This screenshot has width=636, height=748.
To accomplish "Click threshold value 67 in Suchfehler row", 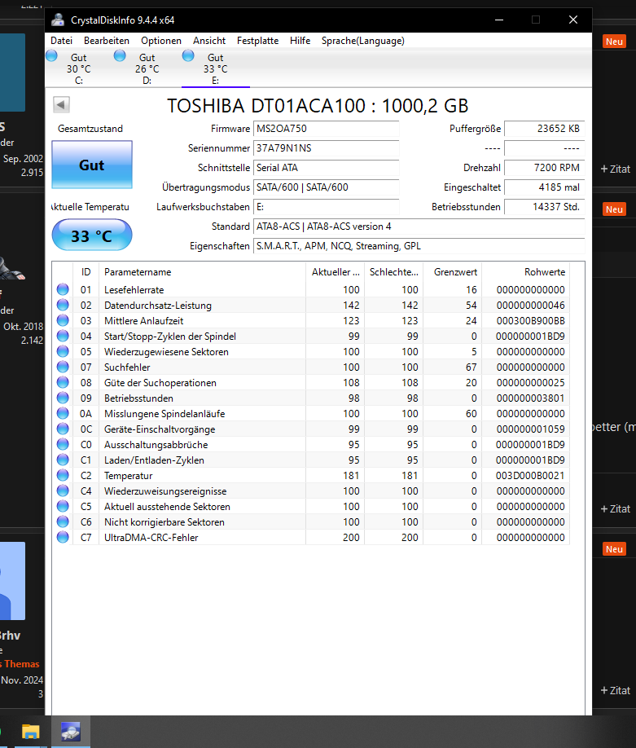I will coord(471,367).
